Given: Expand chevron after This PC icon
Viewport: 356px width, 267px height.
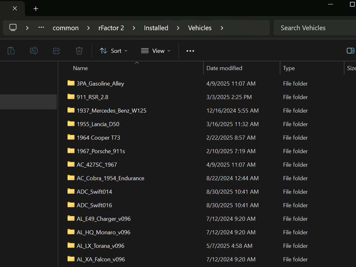Looking at the screenshot, I should [27, 28].
